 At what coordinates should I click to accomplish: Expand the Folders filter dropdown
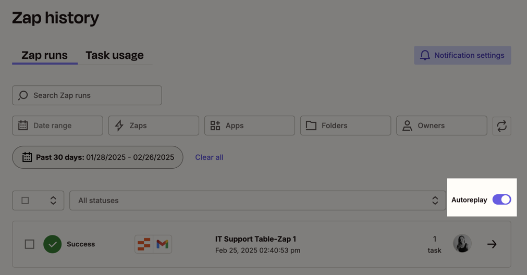(345, 126)
